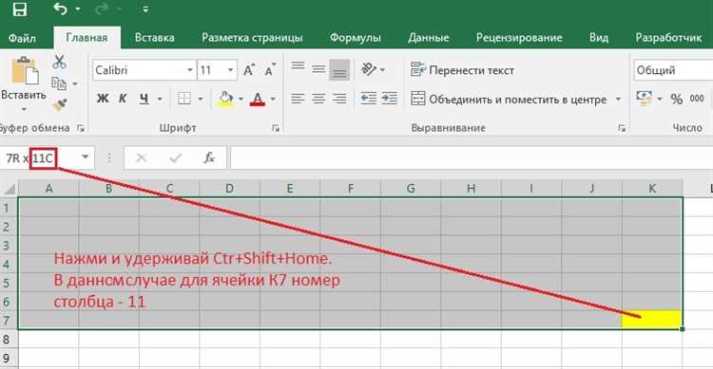Open the Формулы ribbon tab
Screen dimensions: 713x369
click(x=356, y=38)
